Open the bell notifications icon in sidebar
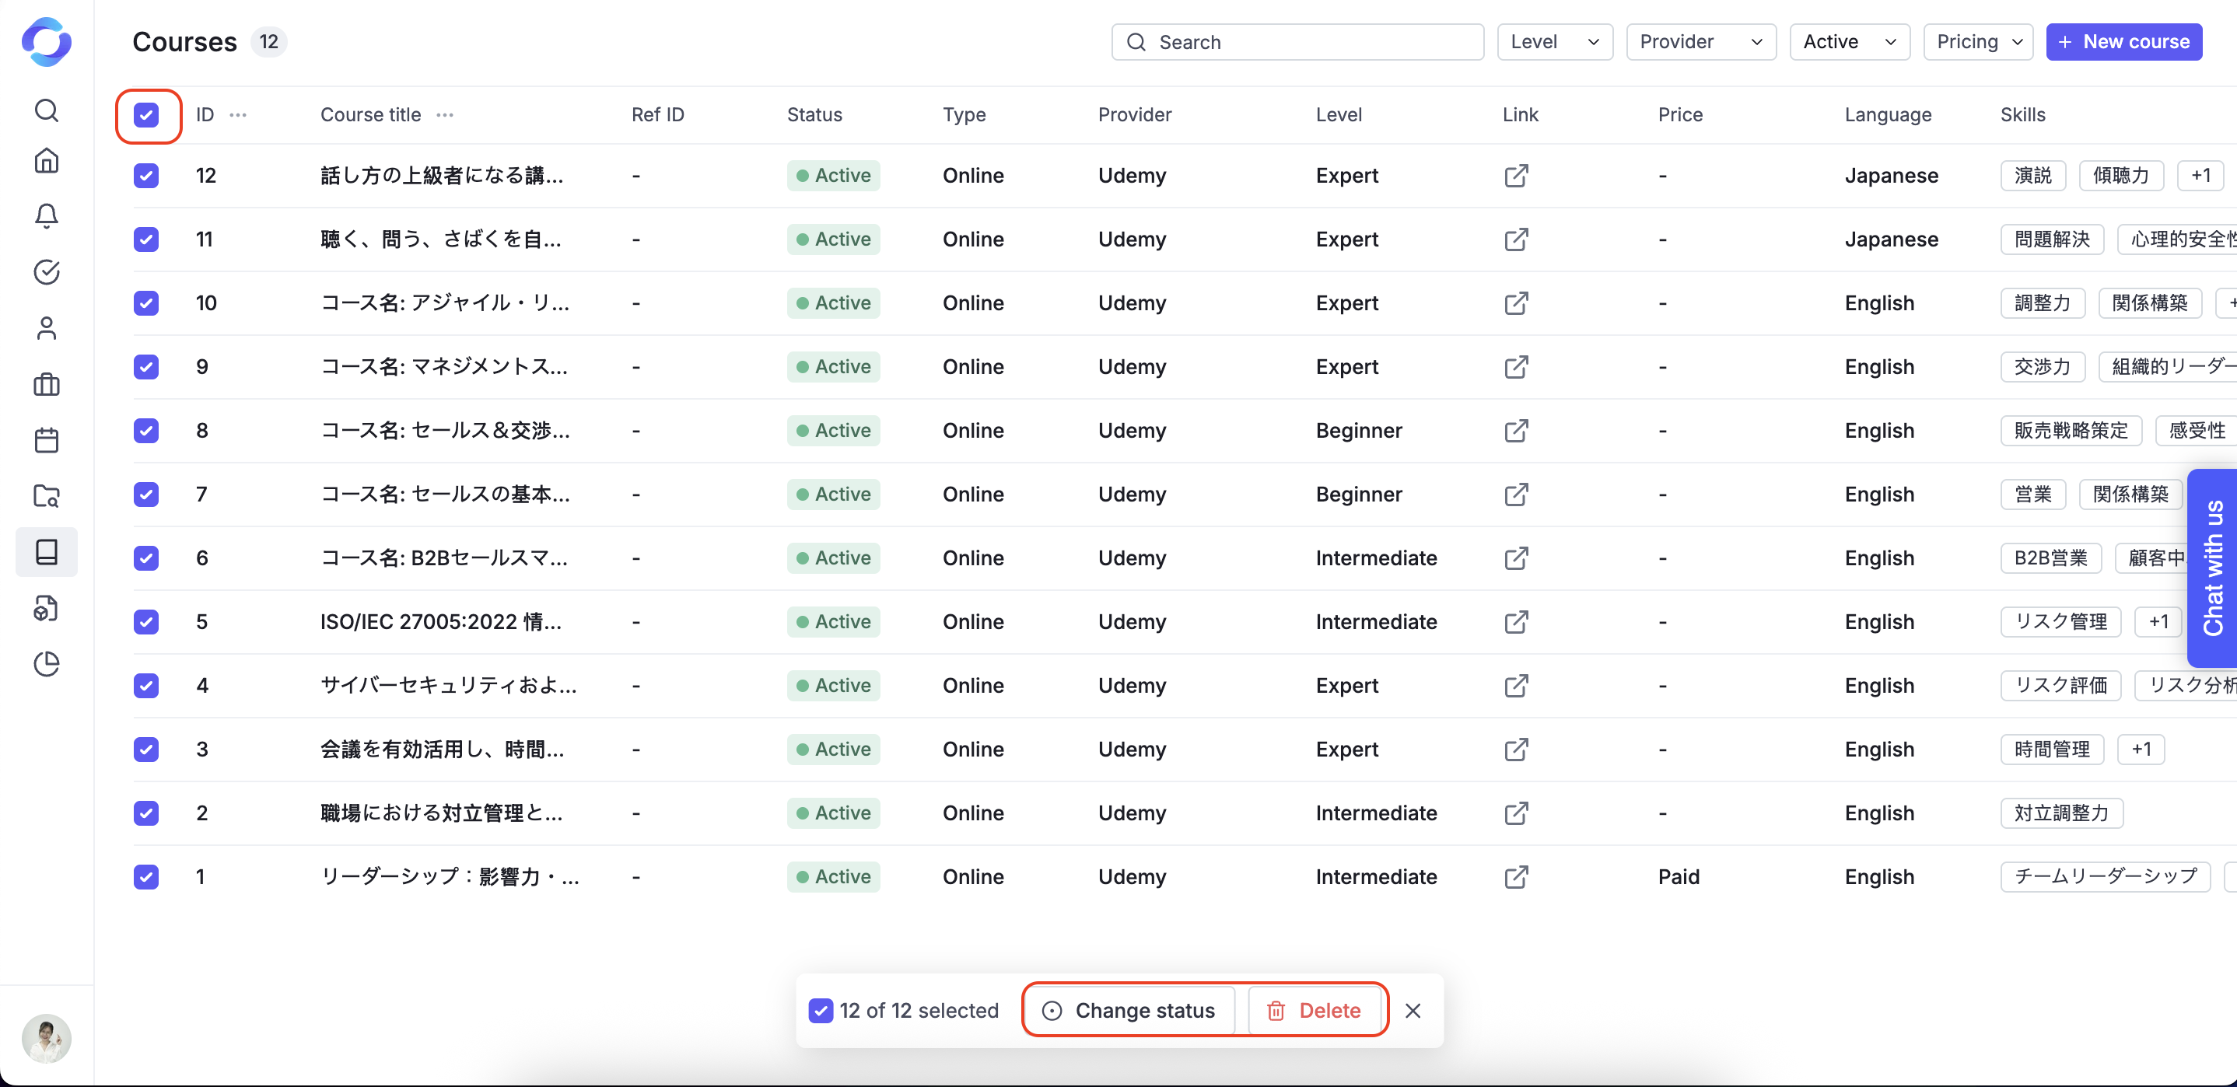2237x1087 pixels. pos(47,215)
